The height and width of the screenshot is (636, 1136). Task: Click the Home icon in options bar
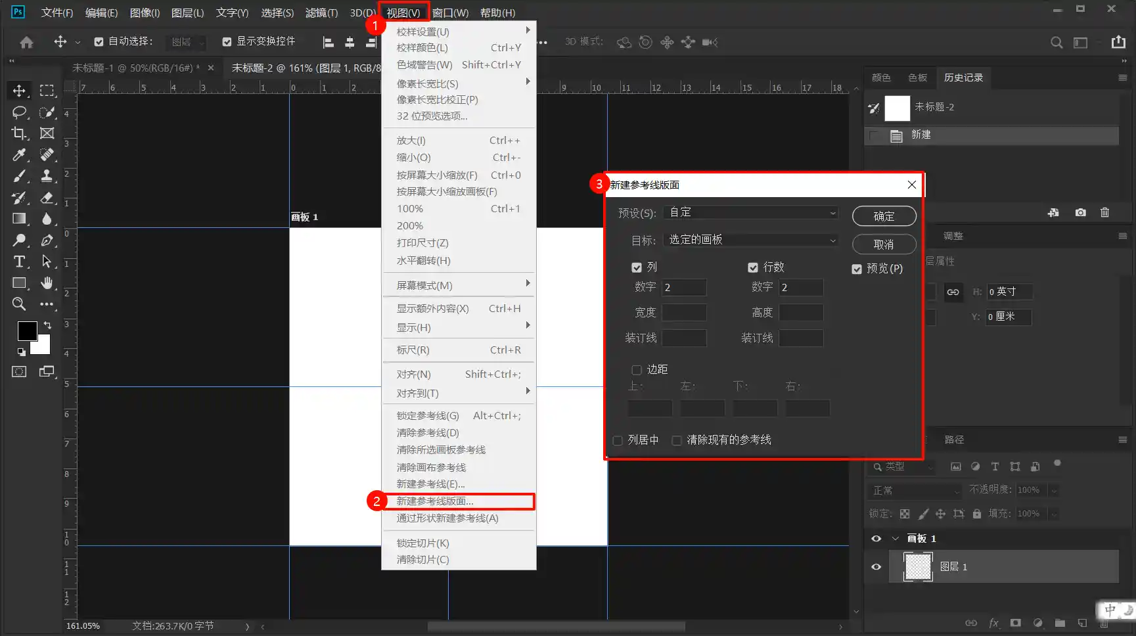pyautogui.click(x=26, y=42)
